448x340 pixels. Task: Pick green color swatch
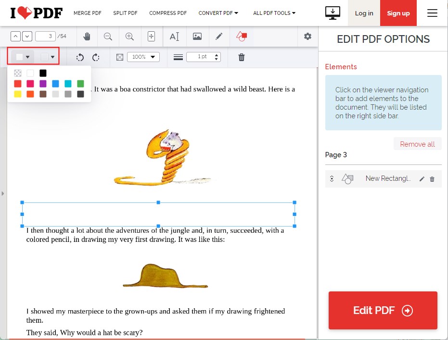80,84
